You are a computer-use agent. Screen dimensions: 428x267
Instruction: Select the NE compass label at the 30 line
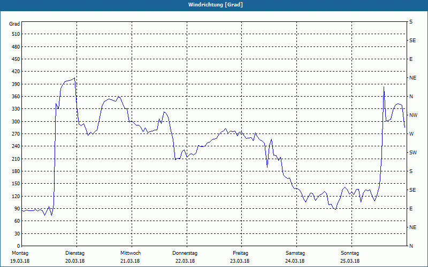pos(413,227)
